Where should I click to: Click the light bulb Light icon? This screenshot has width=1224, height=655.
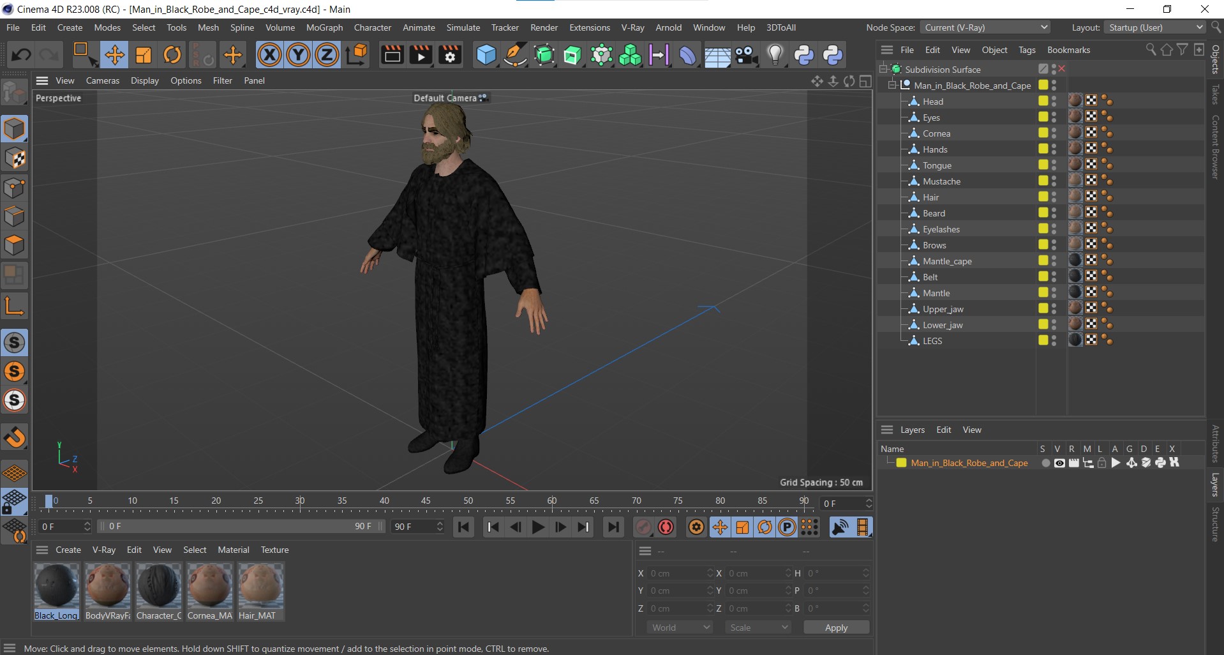pos(775,55)
